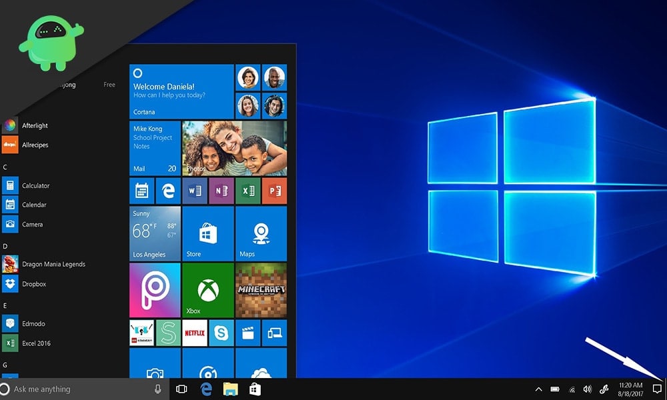Select the bottom-left contact photo tile
Screen dimensions: 667x400
(x=248, y=105)
